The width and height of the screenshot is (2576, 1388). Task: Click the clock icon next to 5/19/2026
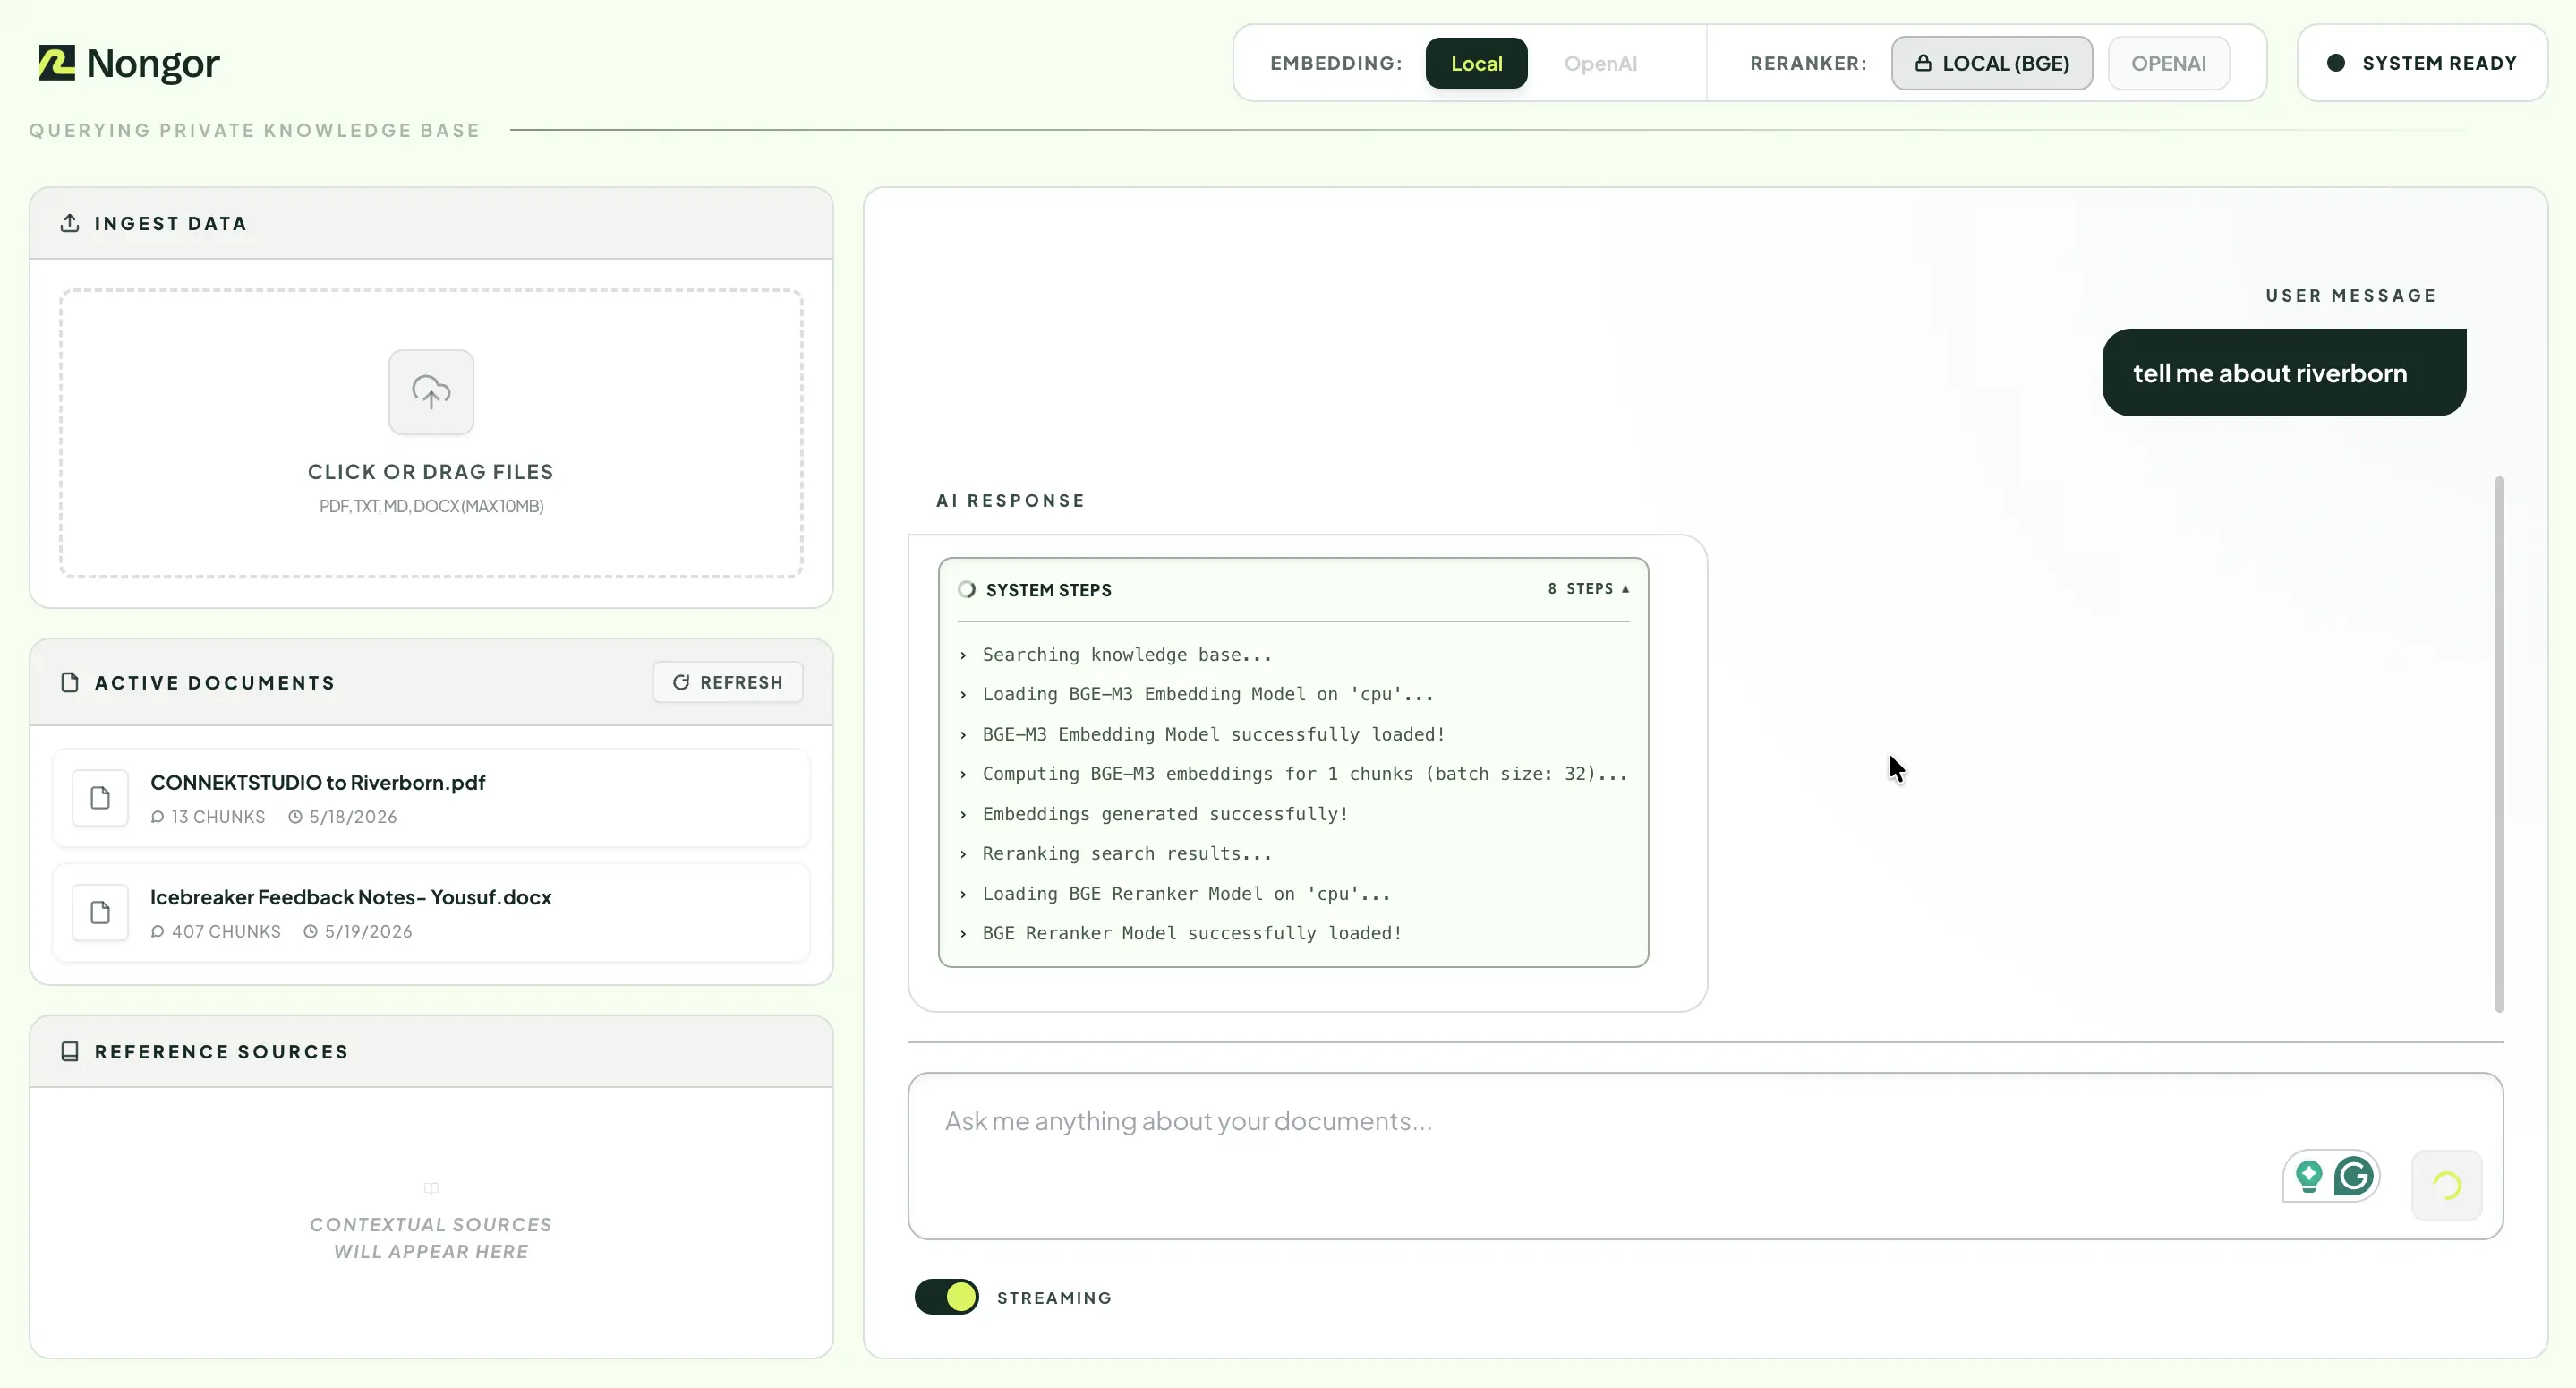click(x=311, y=931)
